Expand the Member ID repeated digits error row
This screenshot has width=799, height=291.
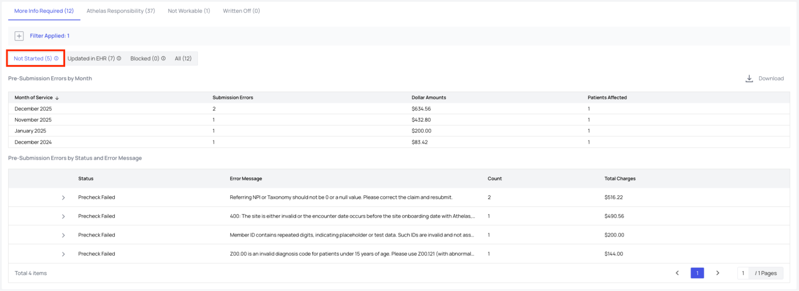click(x=63, y=235)
